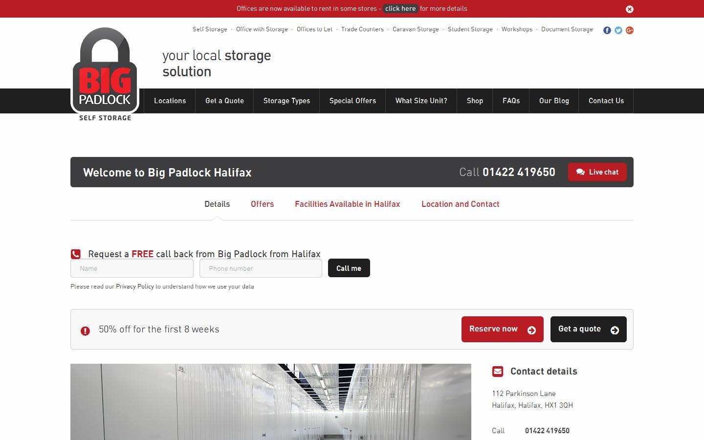Dismiss the offices banner with the X
The image size is (704, 440).
pos(630,9)
